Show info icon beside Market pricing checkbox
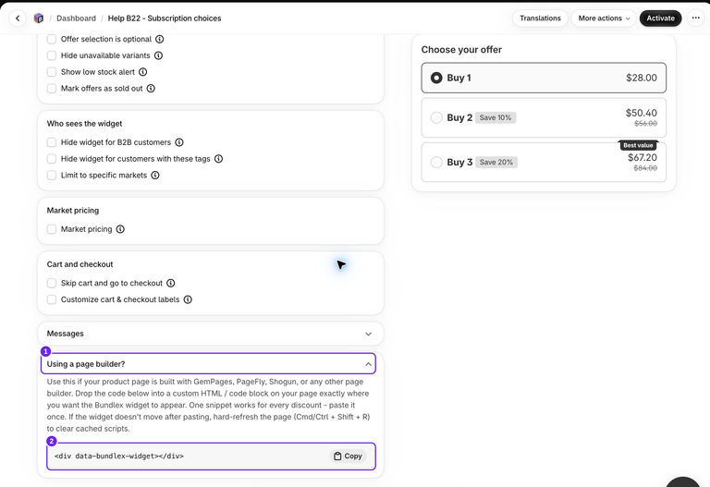Screen dimensions: 710x487 tap(120, 229)
